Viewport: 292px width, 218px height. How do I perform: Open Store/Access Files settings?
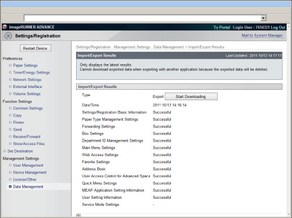29,144
